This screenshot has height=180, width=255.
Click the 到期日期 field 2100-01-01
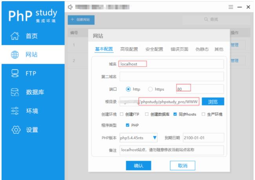pos(204,138)
